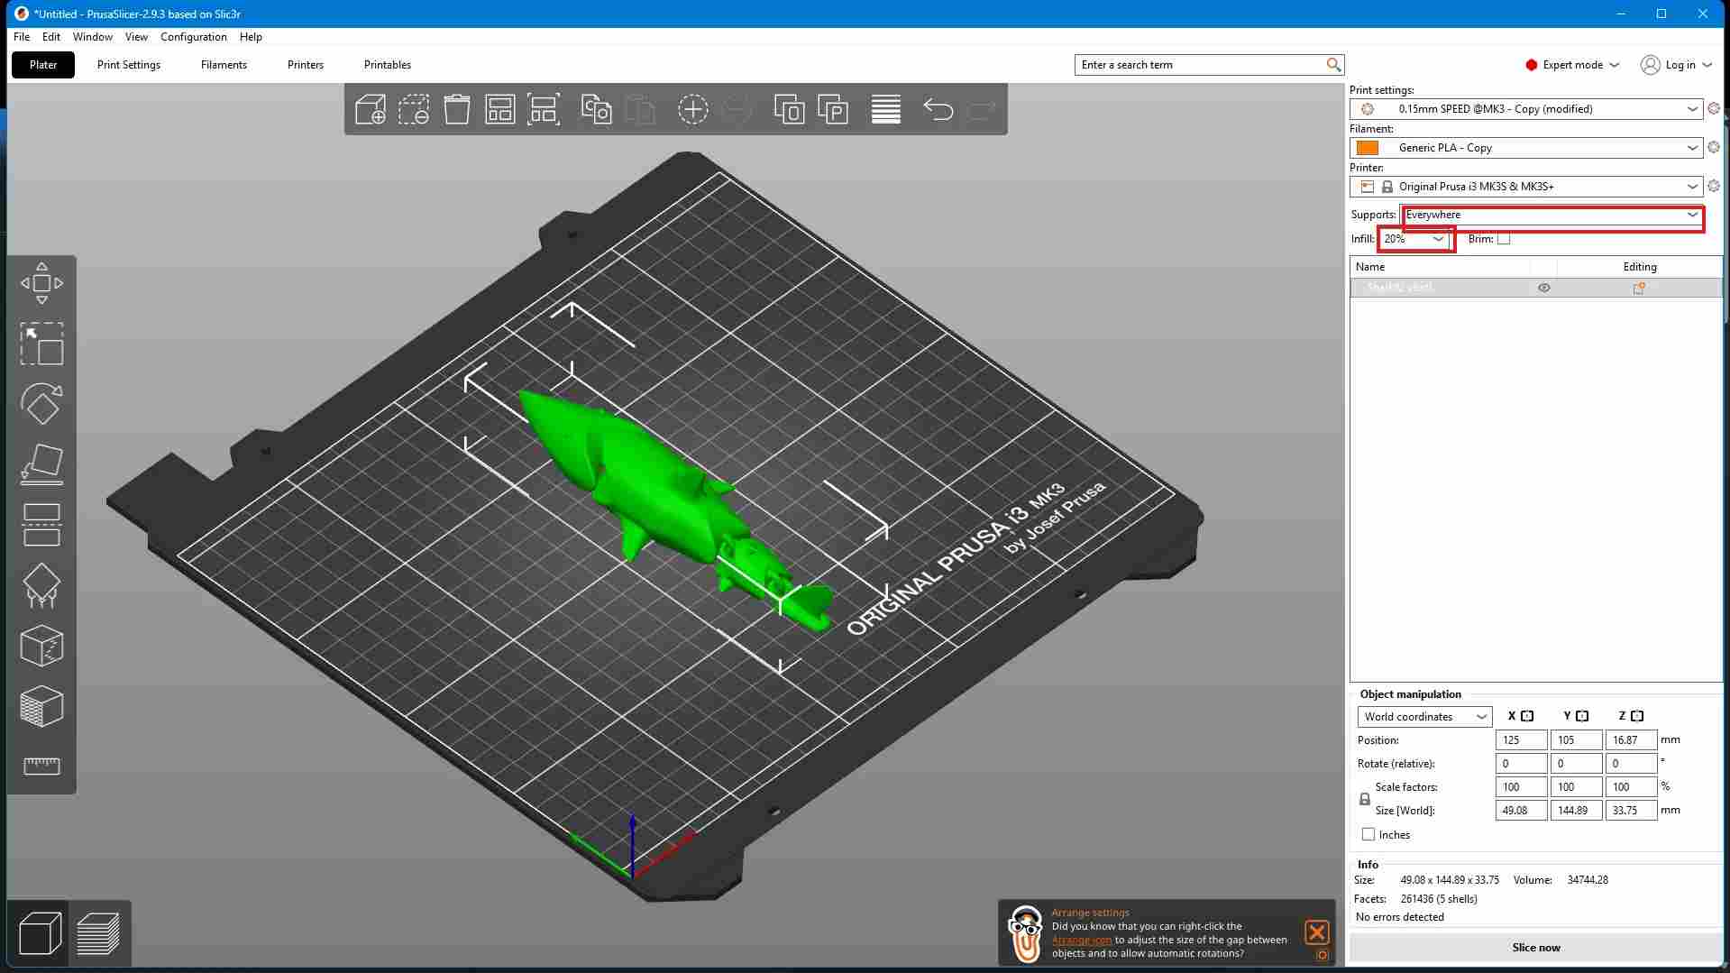Image resolution: width=1730 pixels, height=973 pixels.
Task: Click the Position X input field
Action: click(x=1522, y=740)
